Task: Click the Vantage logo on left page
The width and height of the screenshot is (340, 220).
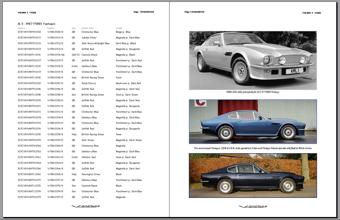Action: (85, 206)
